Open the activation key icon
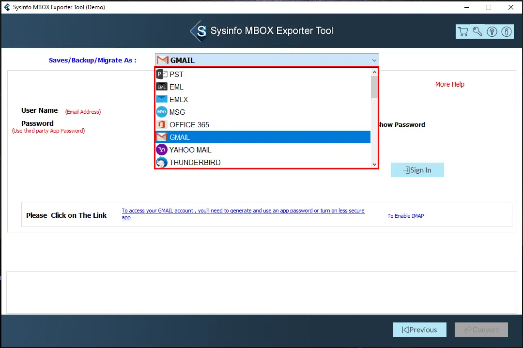The width and height of the screenshot is (523, 348). 477,31
